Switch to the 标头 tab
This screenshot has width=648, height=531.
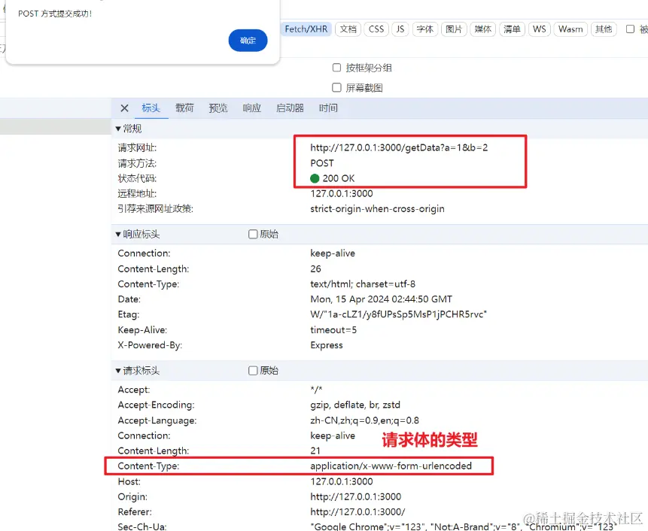tap(151, 108)
